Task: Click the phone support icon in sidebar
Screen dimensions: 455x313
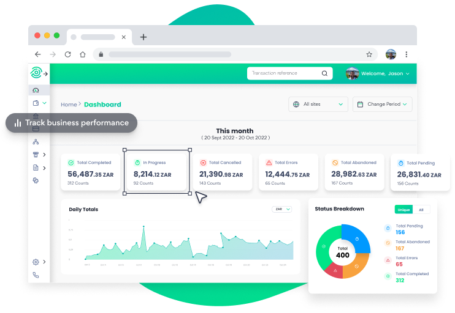Action: pyautogui.click(x=36, y=275)
